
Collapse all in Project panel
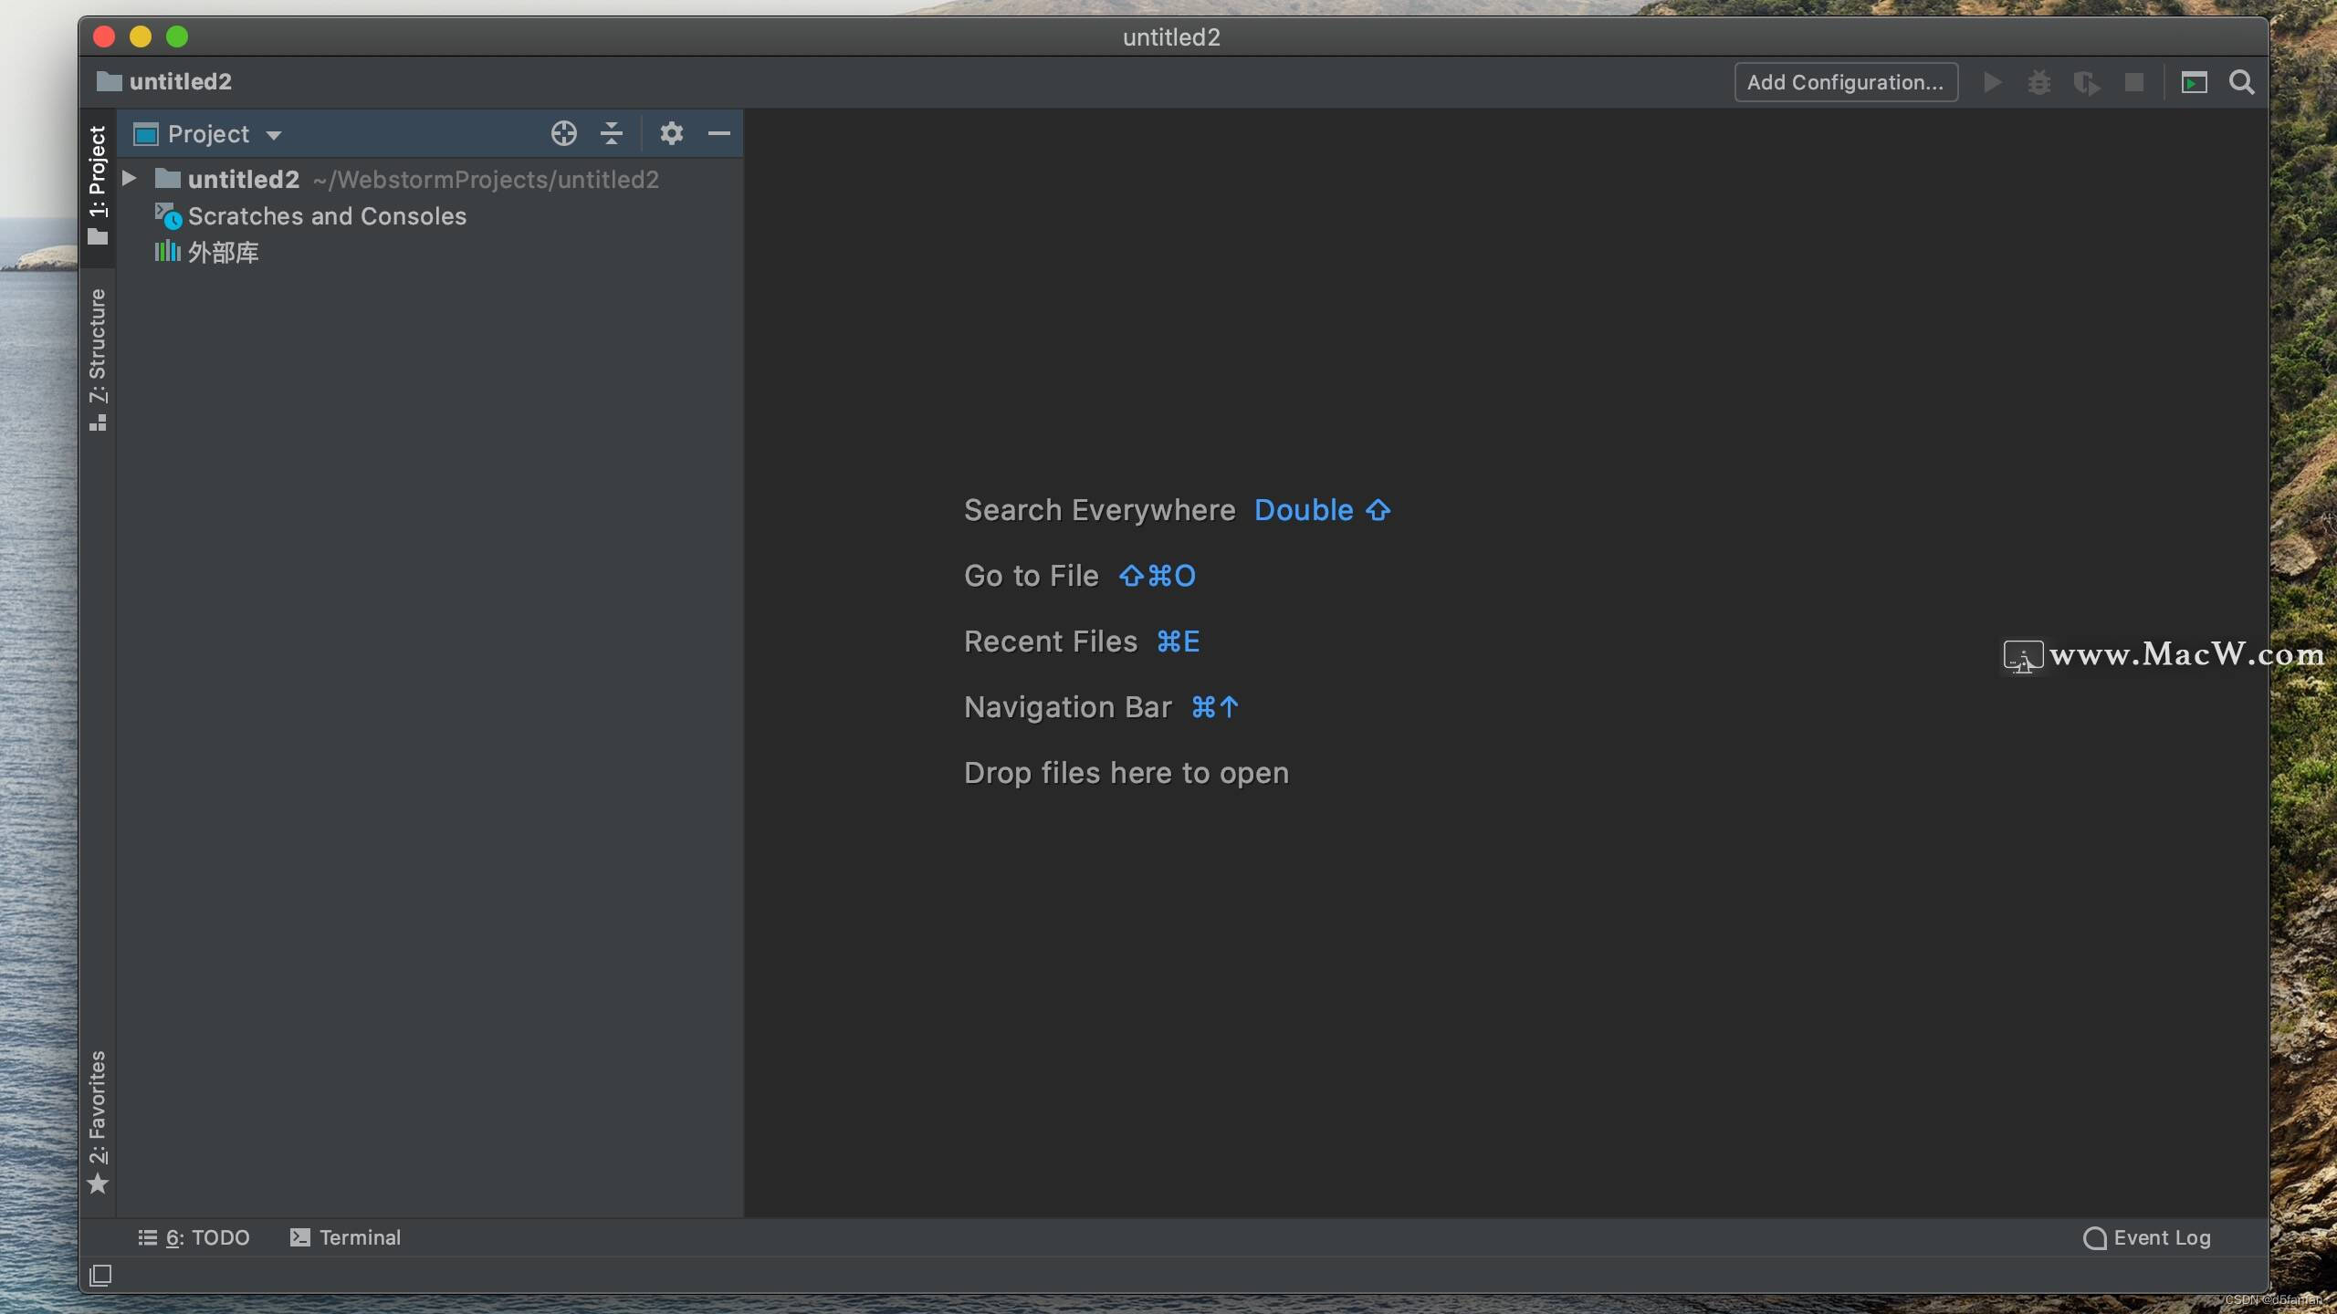(x=611, y=134)
